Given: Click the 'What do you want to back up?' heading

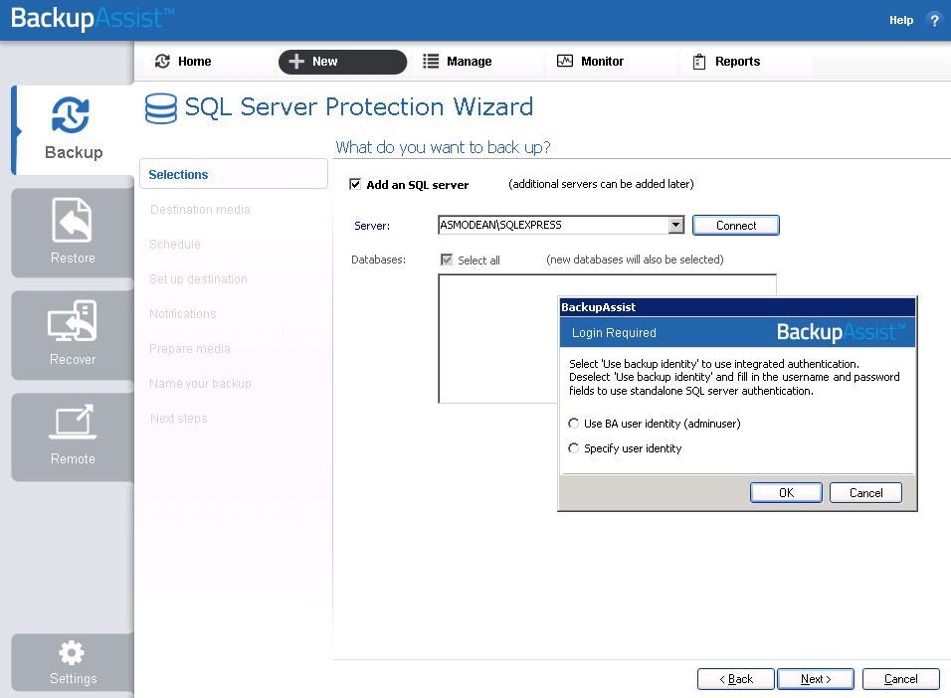Looking at the screenshot, I should pos(443,147).
